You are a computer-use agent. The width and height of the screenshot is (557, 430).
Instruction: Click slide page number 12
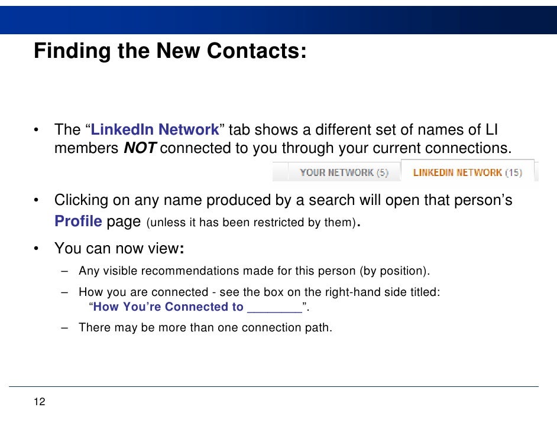click(x=40, y=402)
